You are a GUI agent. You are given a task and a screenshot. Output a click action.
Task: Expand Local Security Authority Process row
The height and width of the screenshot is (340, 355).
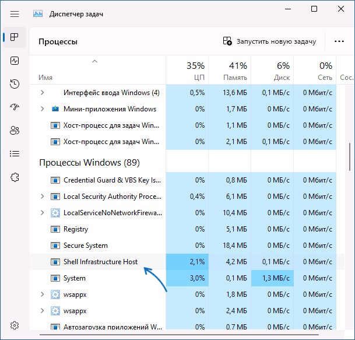coord(42,197)
